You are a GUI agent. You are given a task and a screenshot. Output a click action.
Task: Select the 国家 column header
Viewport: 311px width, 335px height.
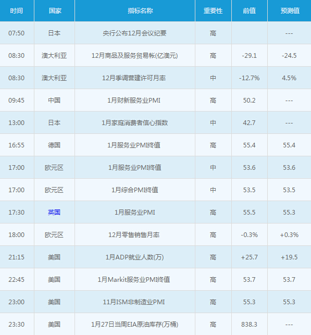point(55,11)
